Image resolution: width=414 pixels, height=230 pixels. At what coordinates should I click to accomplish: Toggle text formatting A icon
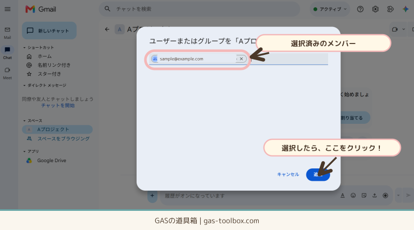click(343, 196)
